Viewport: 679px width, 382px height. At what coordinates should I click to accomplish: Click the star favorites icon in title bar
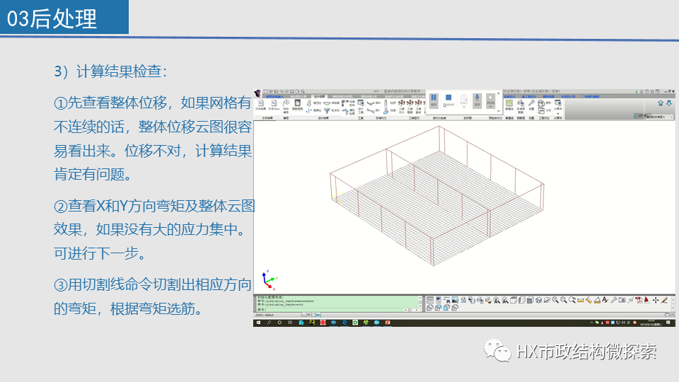tap(652, 91)
